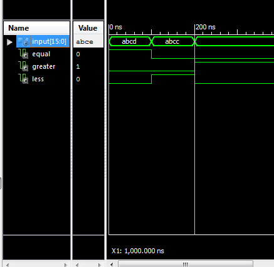Viewport: 274px width, 267px height.
Task: Click the waveform scrollbar left arrow
Action: [x=112, y=264]
